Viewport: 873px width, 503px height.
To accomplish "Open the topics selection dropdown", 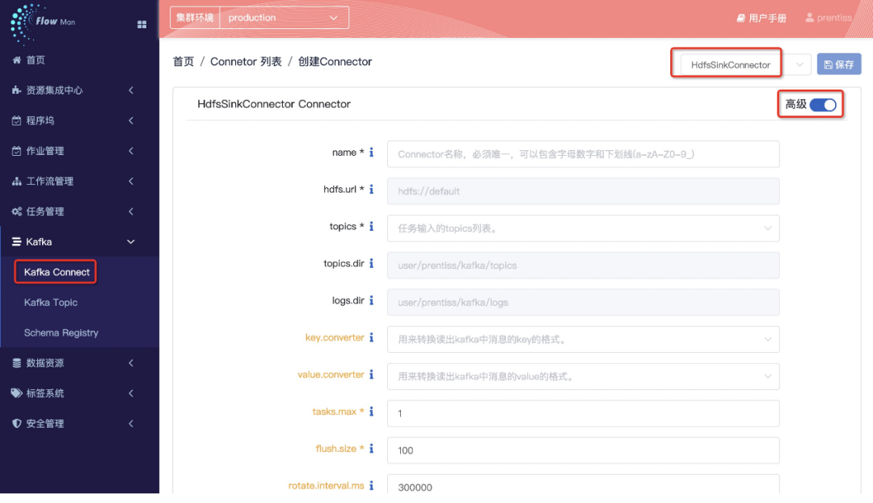I will tap(583, 228).
